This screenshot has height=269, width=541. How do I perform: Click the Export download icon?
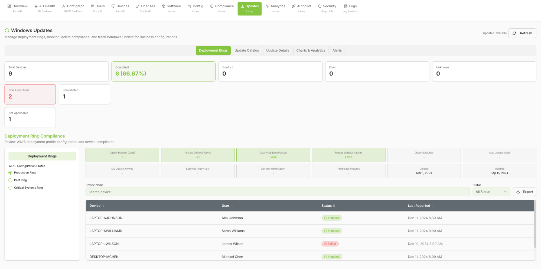coord(518,192)
